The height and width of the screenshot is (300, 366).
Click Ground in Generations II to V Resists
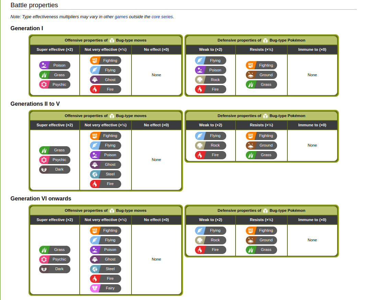(x=261, y=145)
